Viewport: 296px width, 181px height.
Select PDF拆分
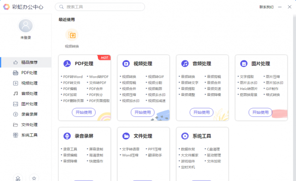pos(96,95)
